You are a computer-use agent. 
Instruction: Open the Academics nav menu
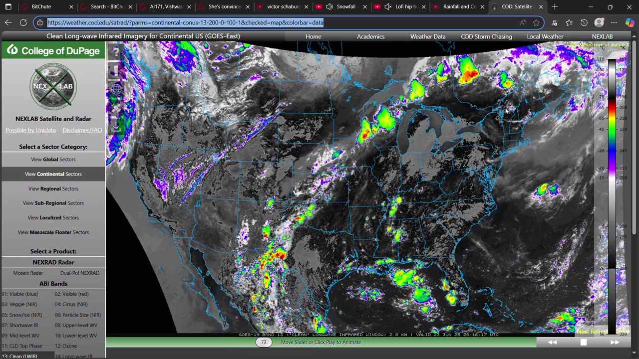370,36
